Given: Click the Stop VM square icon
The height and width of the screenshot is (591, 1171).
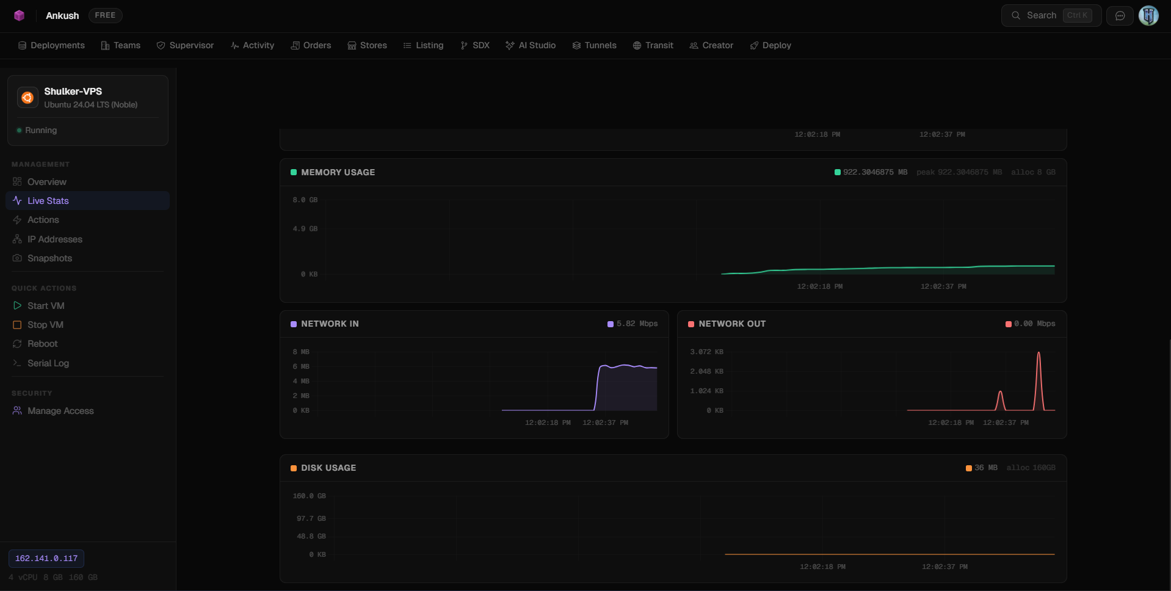Looking at the screenshot, I should pyautogui.click(x=17, y=325).
